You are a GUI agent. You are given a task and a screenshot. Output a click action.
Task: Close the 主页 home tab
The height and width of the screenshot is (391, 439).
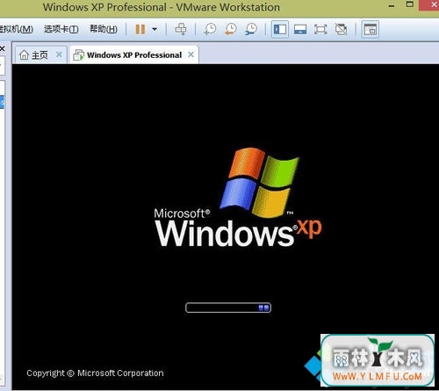click(x=59, y=54)
